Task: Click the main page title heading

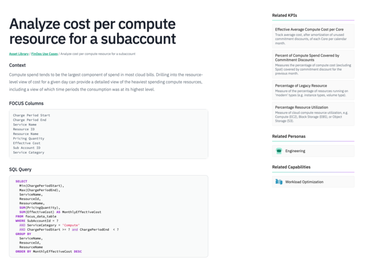Action: (x=92, y=31)
